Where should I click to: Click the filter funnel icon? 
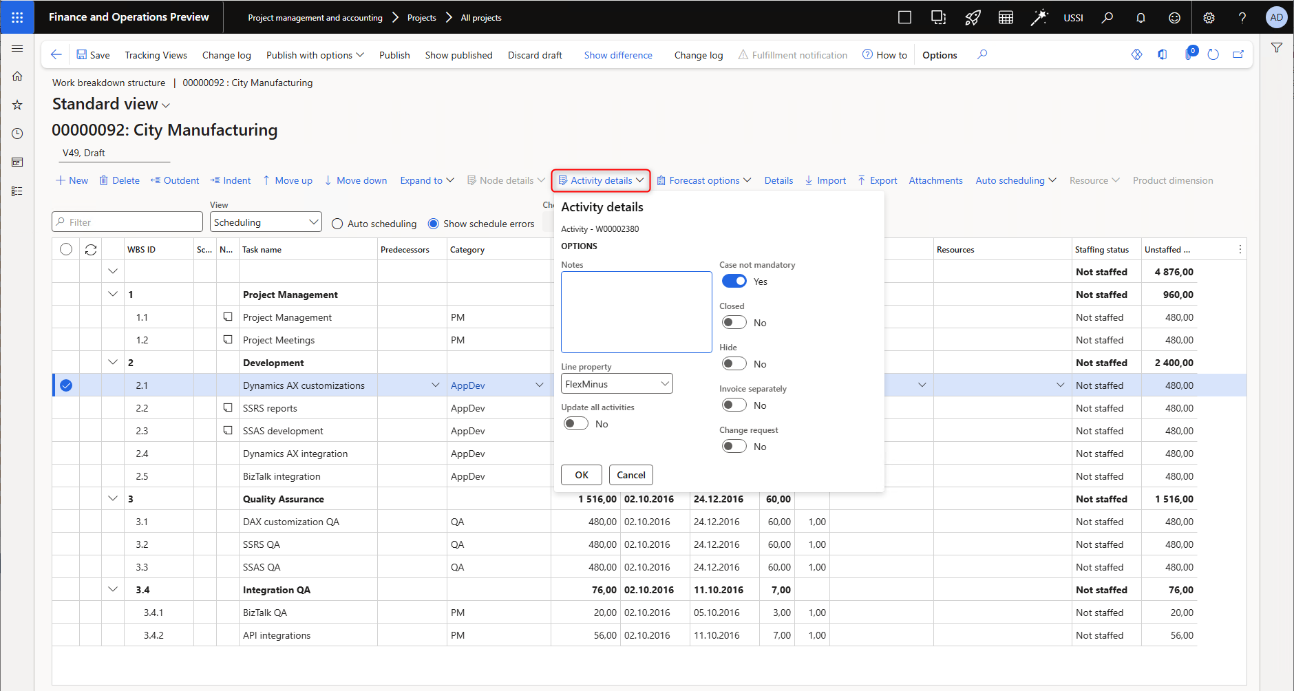pos(1277,48)
